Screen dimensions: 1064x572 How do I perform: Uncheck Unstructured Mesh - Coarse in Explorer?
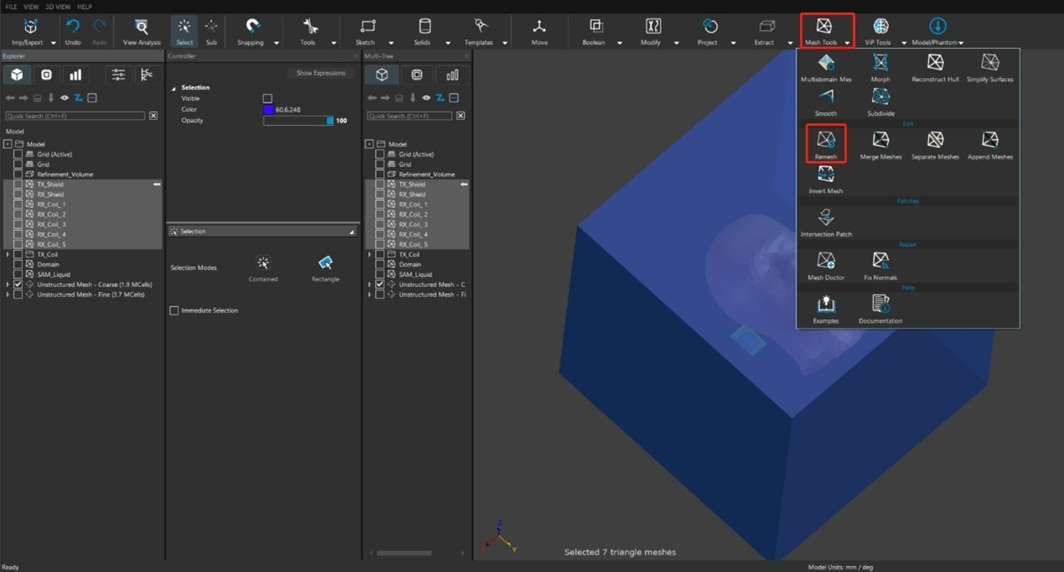[18, 285]
